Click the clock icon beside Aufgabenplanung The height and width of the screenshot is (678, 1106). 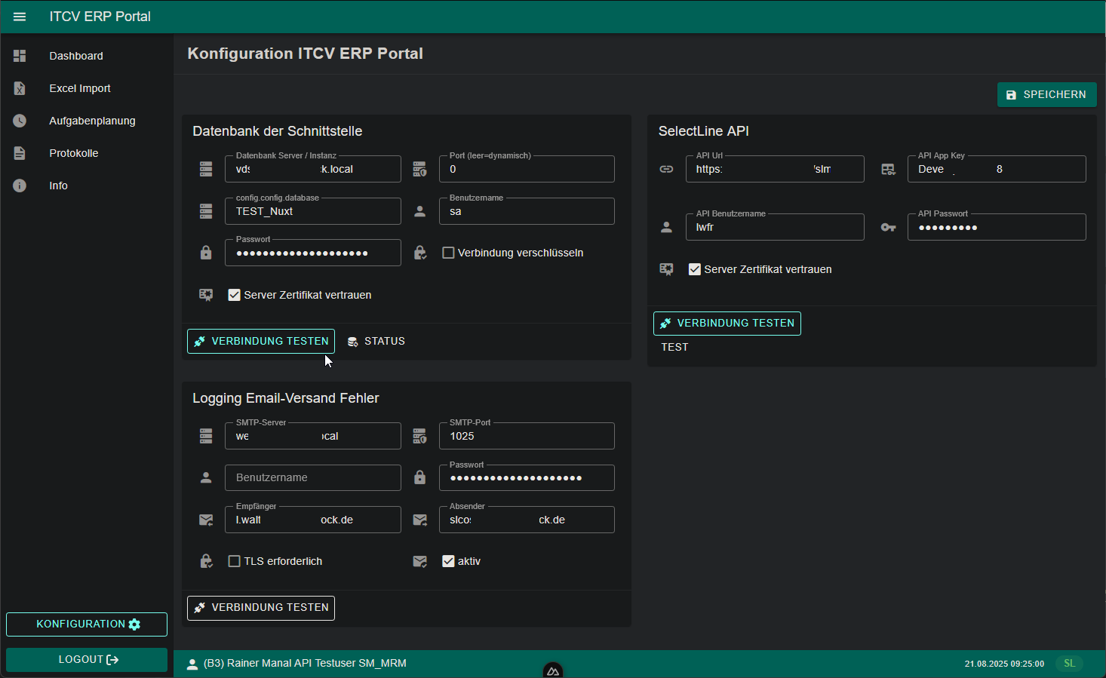point(19,120)
